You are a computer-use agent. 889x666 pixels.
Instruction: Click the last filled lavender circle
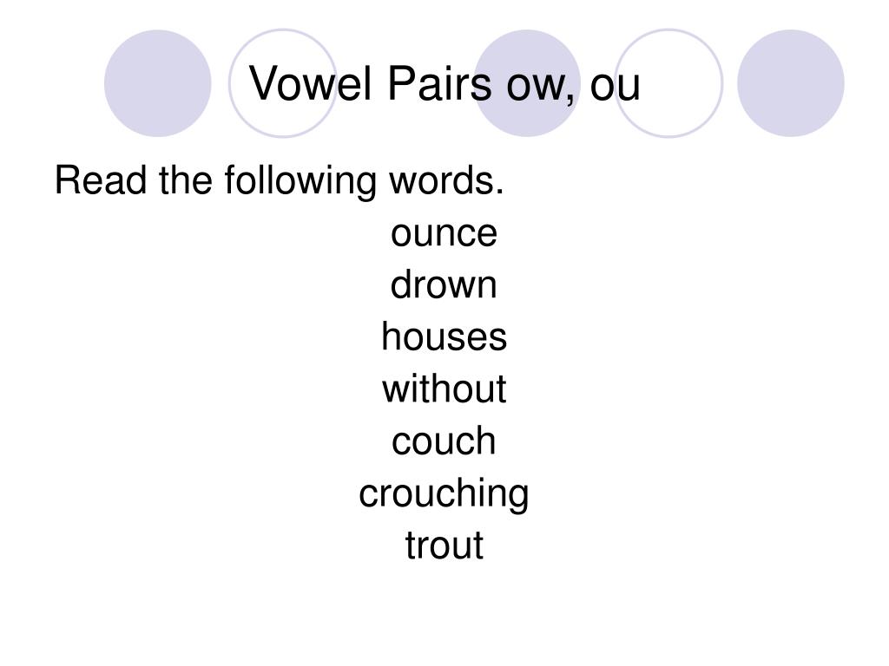(791, 83)
